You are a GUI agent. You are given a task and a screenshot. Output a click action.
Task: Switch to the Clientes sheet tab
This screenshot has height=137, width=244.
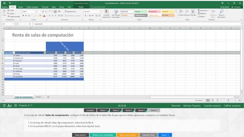(x=38, y=97)
